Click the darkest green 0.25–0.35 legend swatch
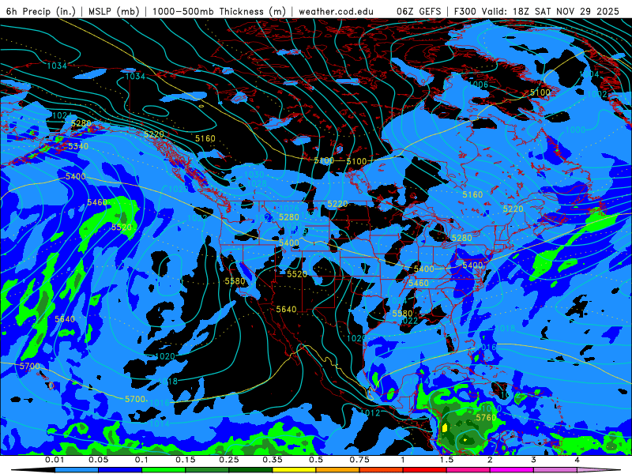 (x=250, y=470)
